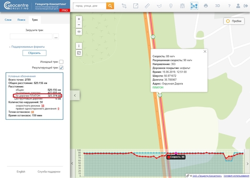Open Условия использования link
The width and height of the screenshot is (250, 178).
[x=237, y=176]
